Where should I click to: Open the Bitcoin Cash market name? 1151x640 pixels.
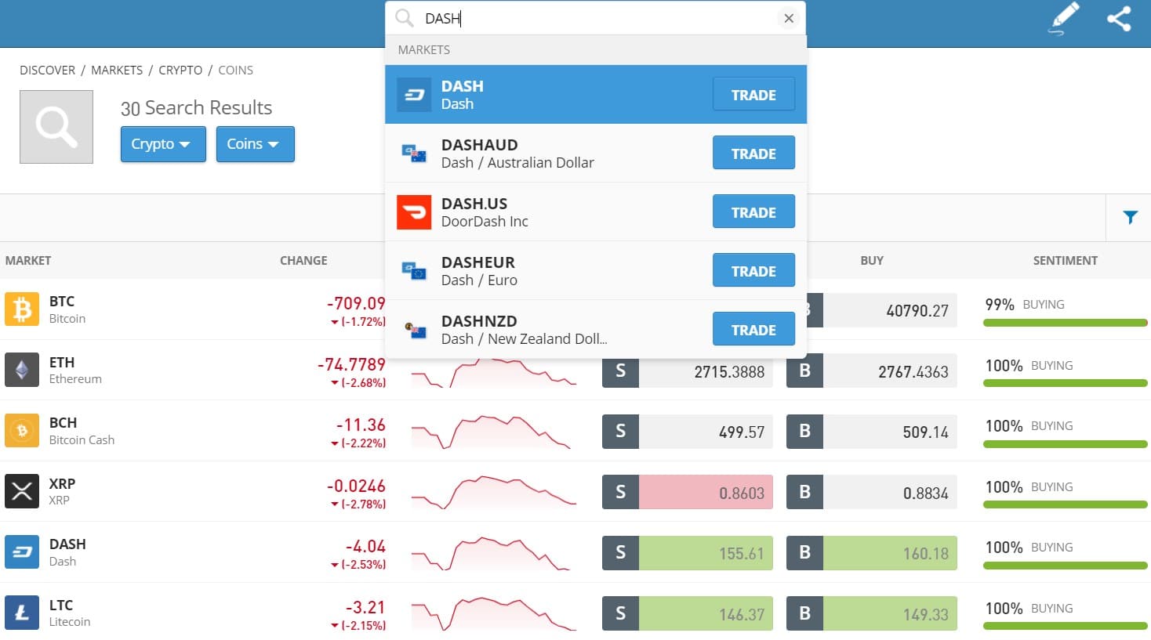(82, 440)
